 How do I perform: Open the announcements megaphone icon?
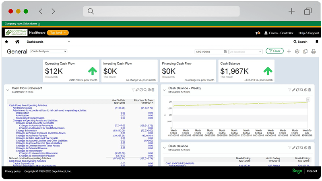coord(258,33)
